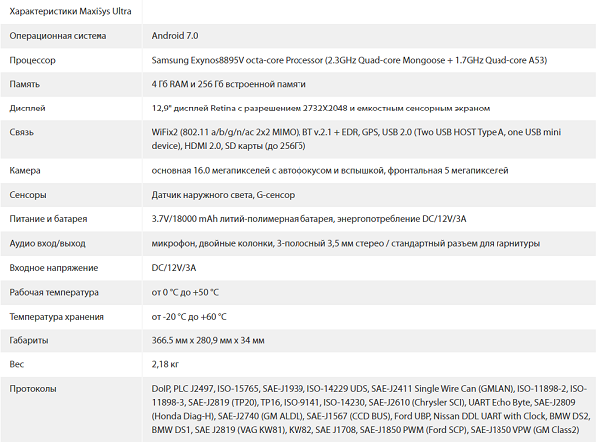Select the 'Android 7.0' value cell
597x442 pixels.
point(174,36)
